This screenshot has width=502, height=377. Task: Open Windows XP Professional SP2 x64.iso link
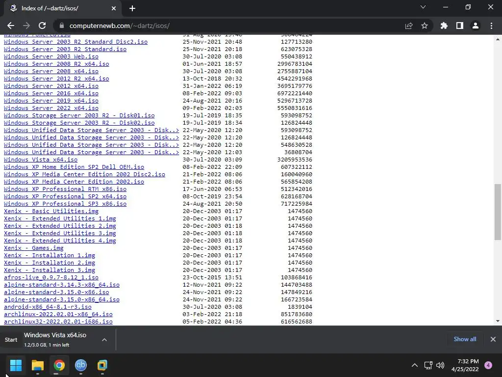point(65,196)
